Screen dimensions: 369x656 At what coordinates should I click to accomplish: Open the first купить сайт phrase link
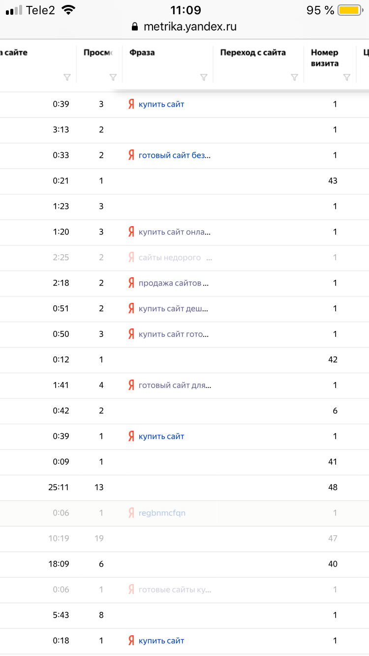pyautogui.click(x=161, y=104)
